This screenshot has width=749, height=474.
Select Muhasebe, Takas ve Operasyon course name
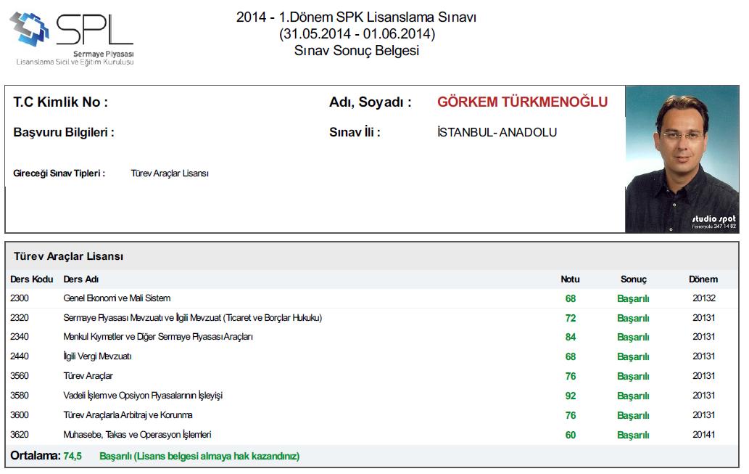(137, 435)
